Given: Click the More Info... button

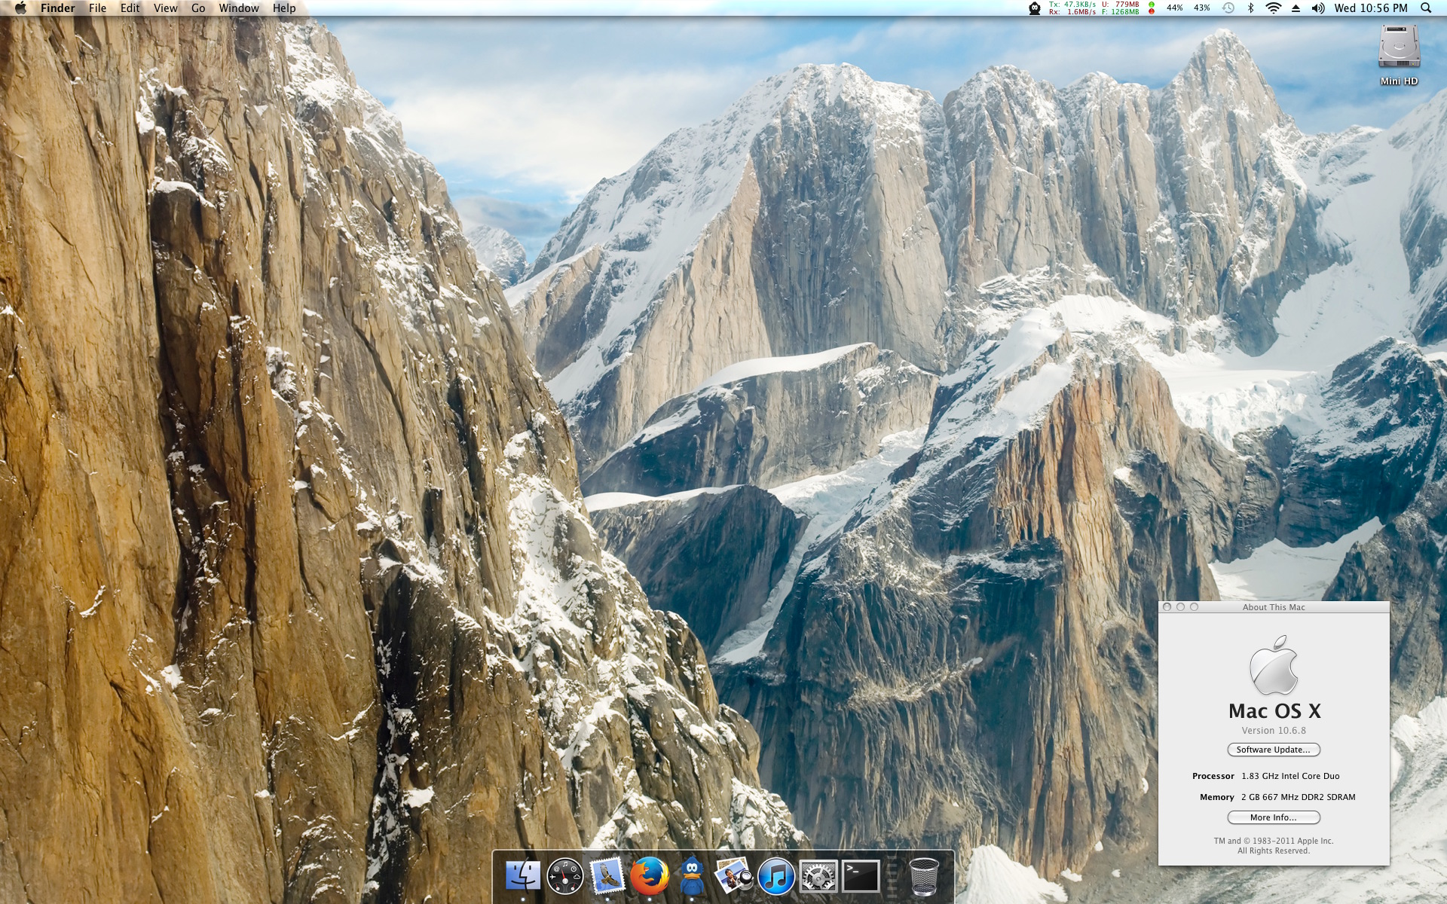Looking at the screenshot, I should click(1274, 817).
